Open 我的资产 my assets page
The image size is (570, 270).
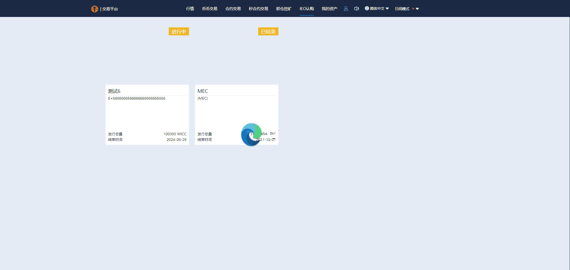(x=329, y=9)
